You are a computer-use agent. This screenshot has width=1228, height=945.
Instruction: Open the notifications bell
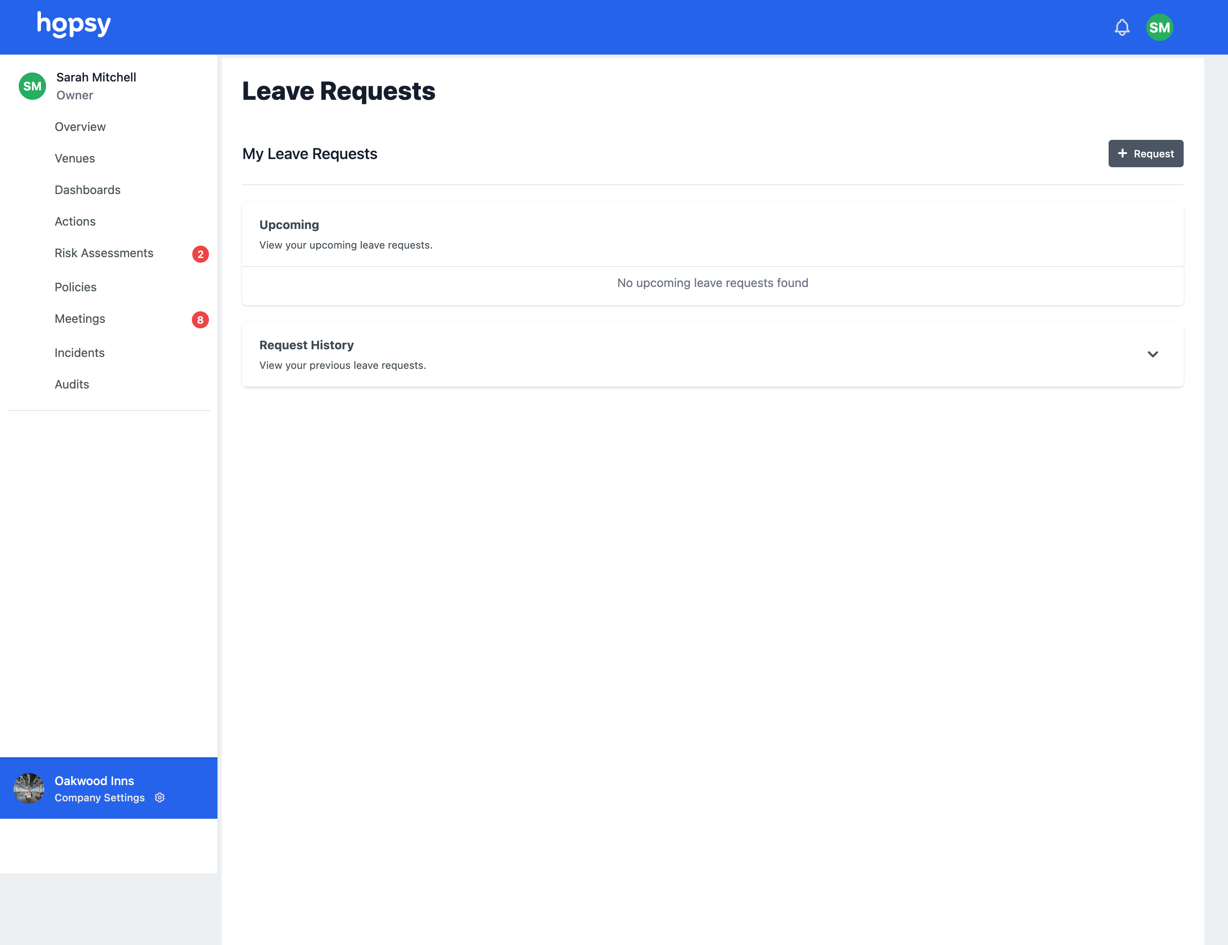click(x=1122, y=27)
